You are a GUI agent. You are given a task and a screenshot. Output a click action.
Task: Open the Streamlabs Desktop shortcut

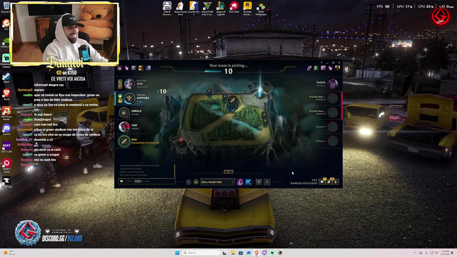(6, 61)
